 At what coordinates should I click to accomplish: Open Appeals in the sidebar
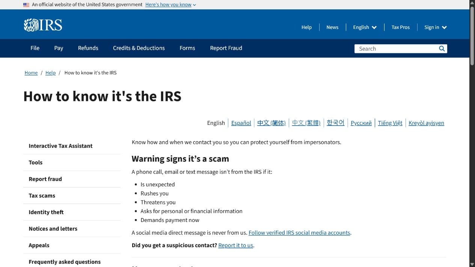(x=72, y=245)
